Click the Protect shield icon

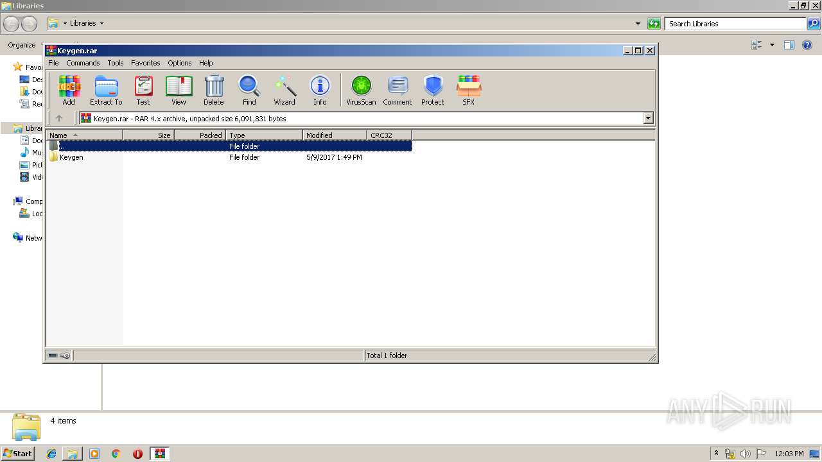[433, 90]
